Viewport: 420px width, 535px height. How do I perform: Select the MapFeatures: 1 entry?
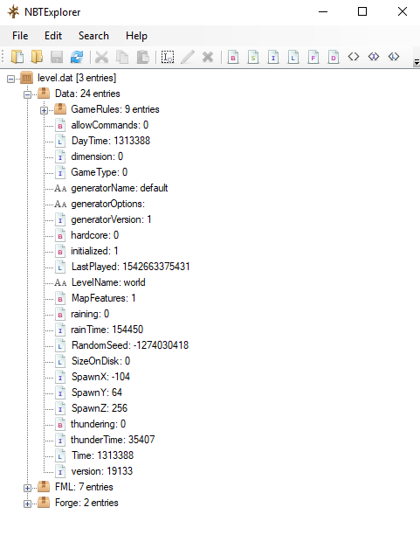(104, 298)
